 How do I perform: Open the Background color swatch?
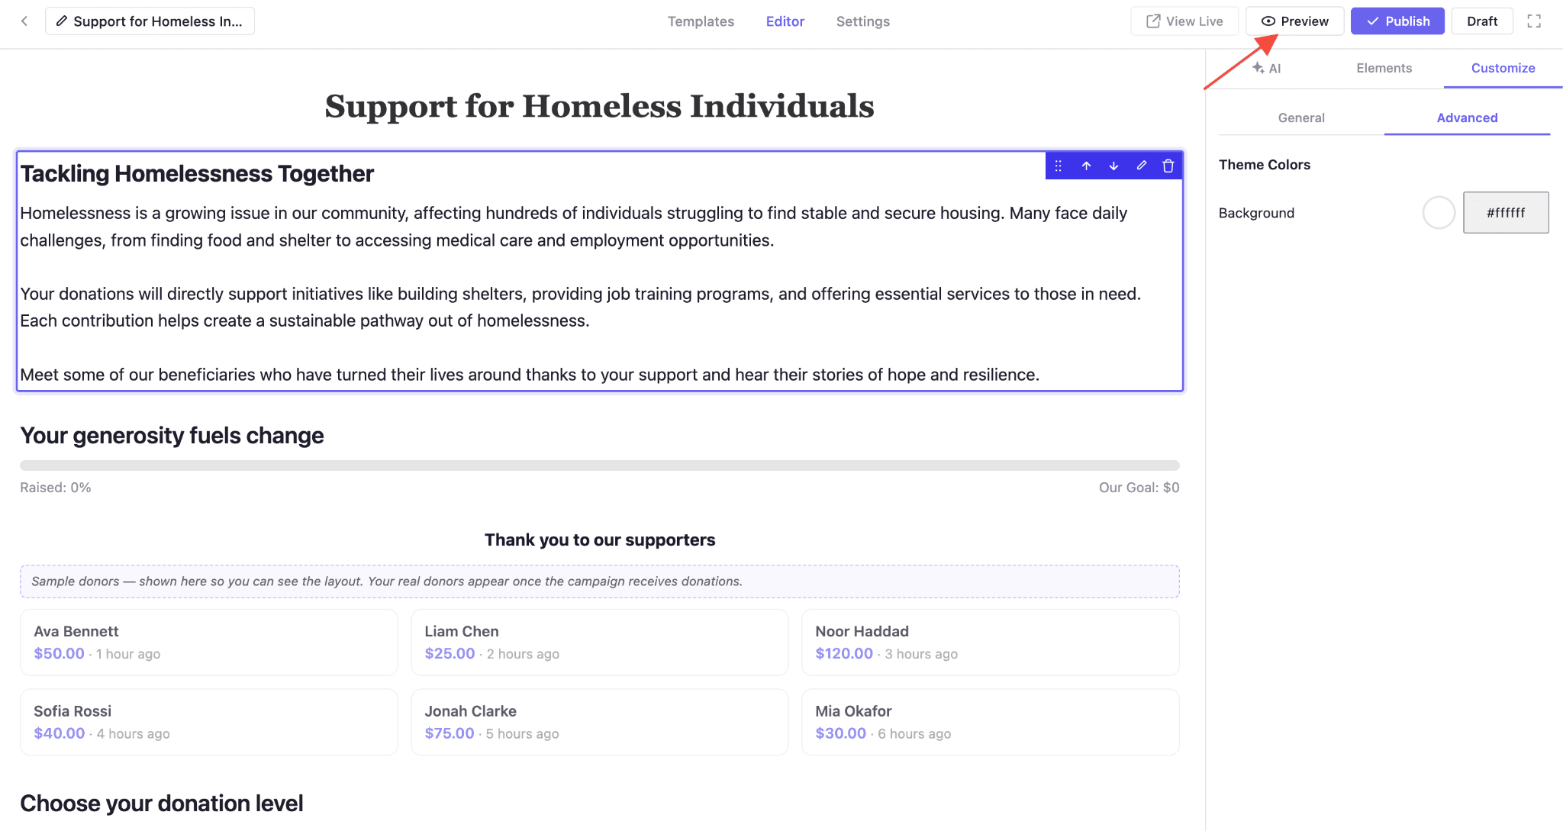(x=1439, y=213)
